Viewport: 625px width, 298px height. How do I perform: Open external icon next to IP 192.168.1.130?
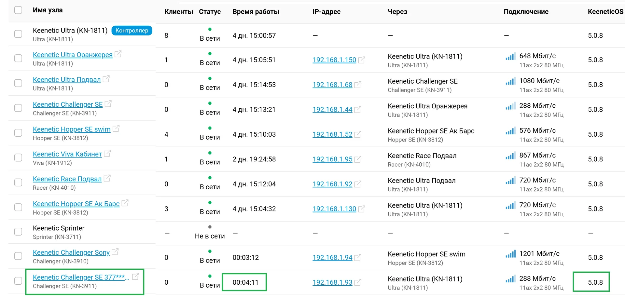point(362,209)
